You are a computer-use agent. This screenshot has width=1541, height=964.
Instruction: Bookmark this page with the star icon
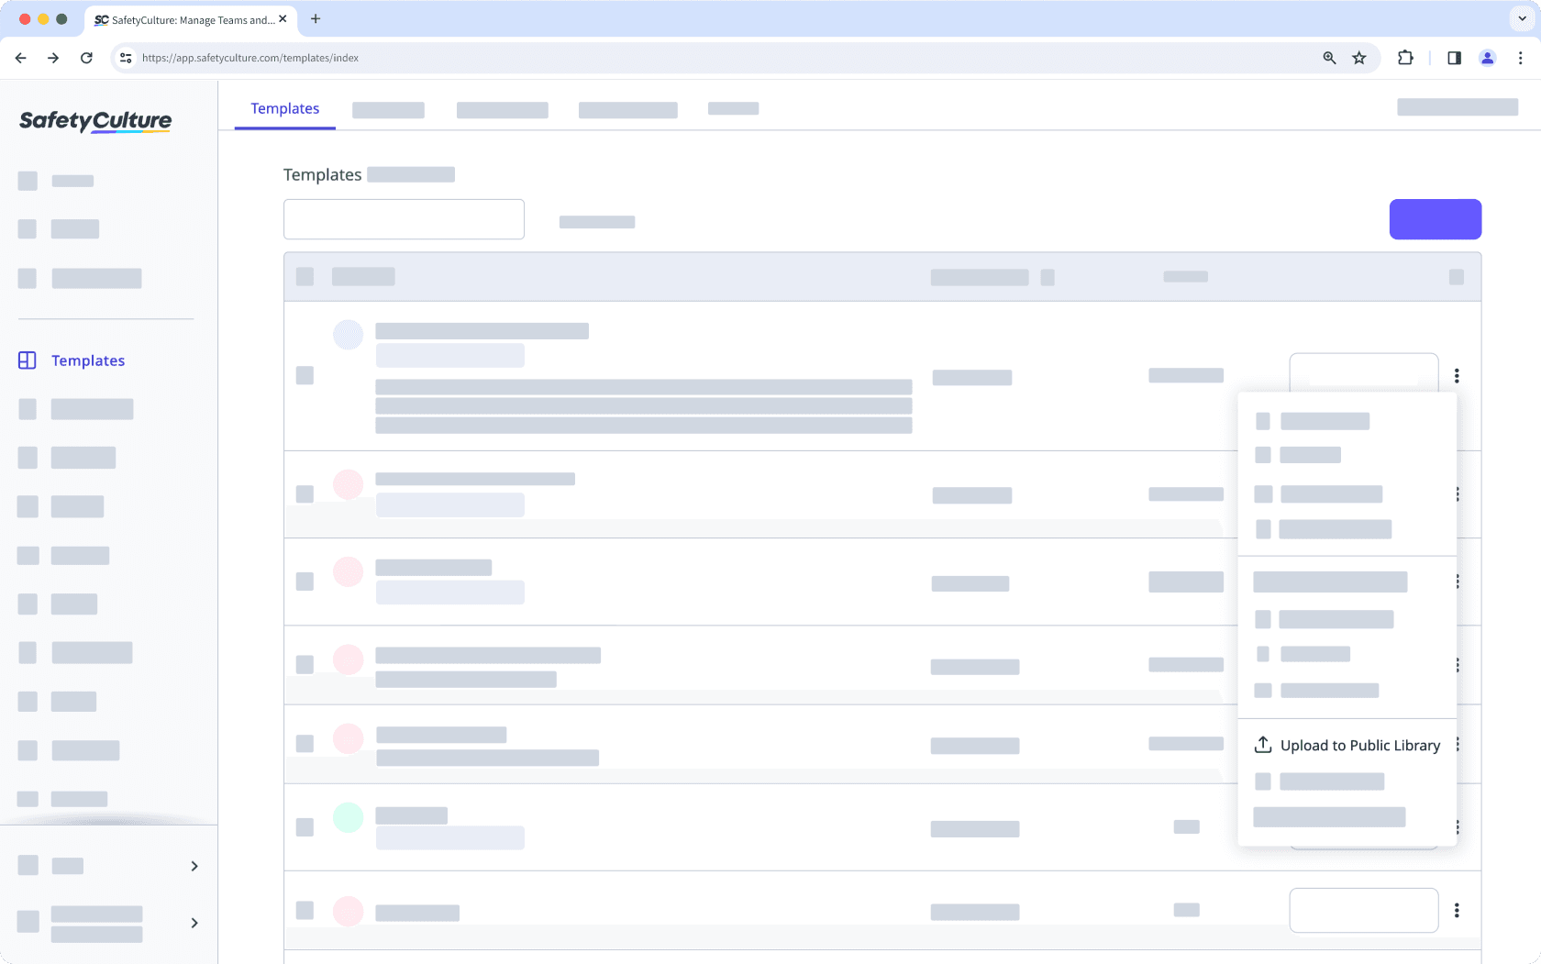point(1359,58)
